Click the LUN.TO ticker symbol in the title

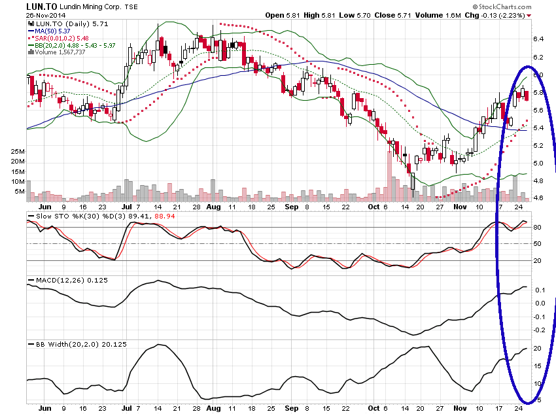click(x=42, y=7)
